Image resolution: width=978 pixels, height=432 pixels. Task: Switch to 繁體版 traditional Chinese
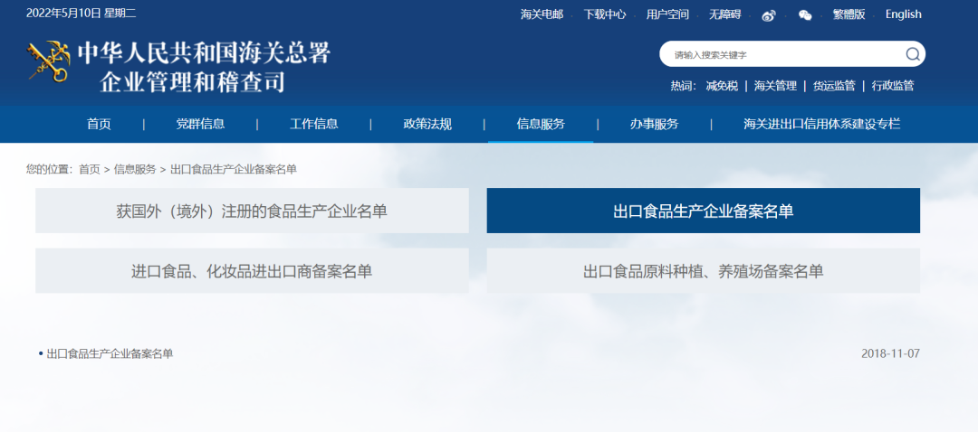(x=849, y=14)
